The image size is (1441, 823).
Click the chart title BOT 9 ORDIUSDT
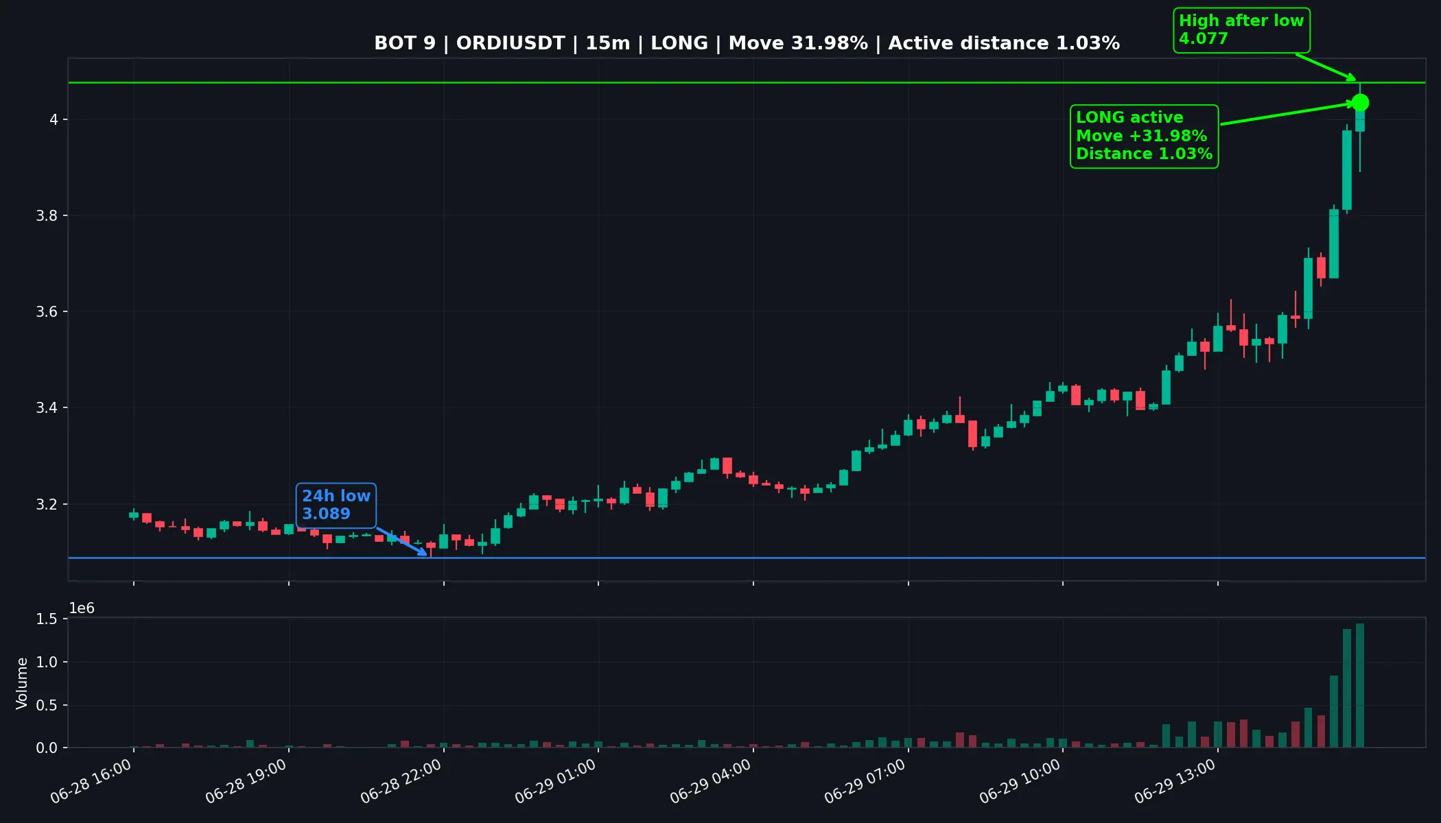pyautogui.click(x=747, y=43)
